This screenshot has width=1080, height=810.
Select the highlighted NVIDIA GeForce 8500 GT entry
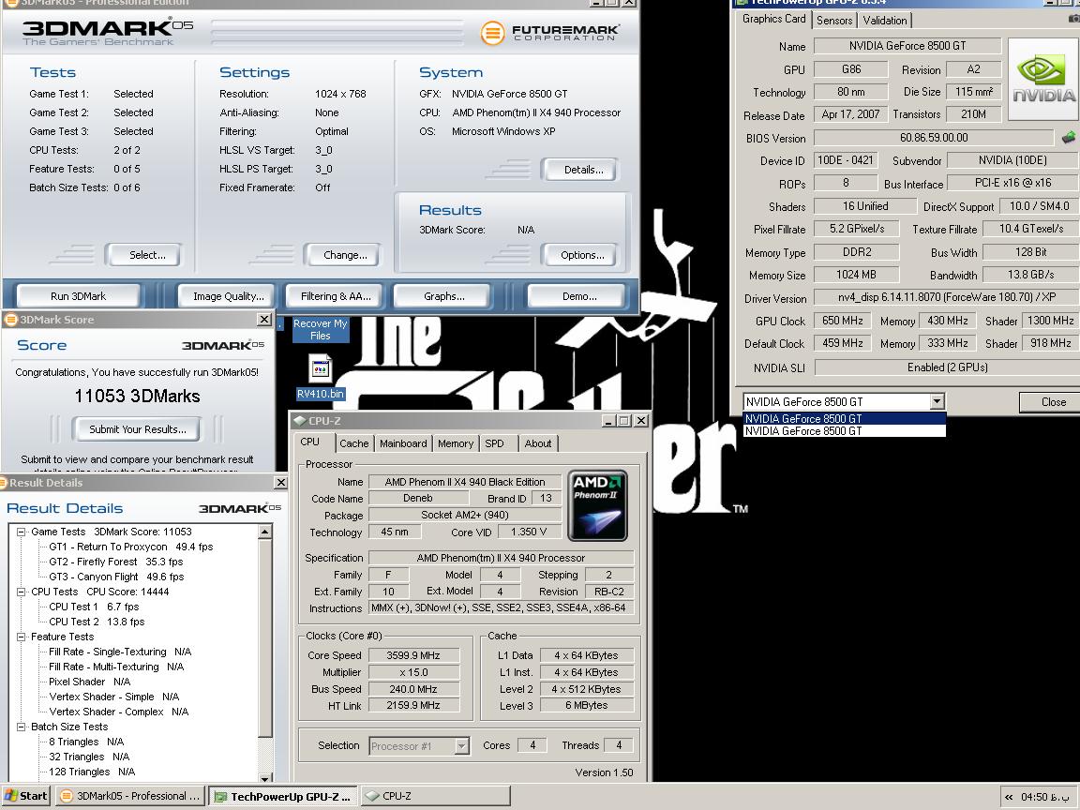(x=845, y=419)
